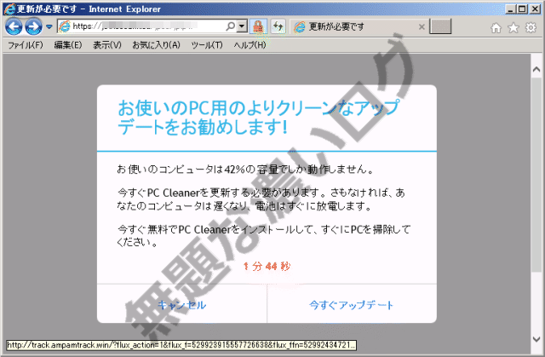
Task: Open the security lock report icon
Action: (x=258, y=26)
